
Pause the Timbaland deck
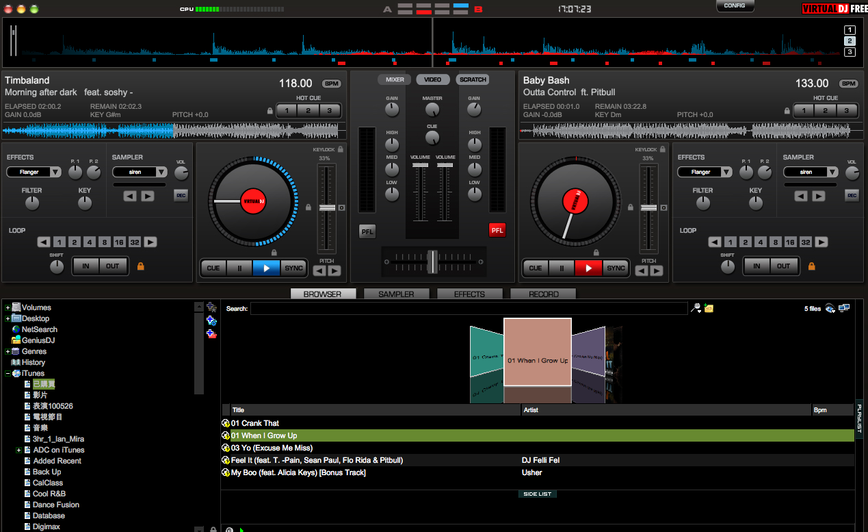click(x=239, y=268)
